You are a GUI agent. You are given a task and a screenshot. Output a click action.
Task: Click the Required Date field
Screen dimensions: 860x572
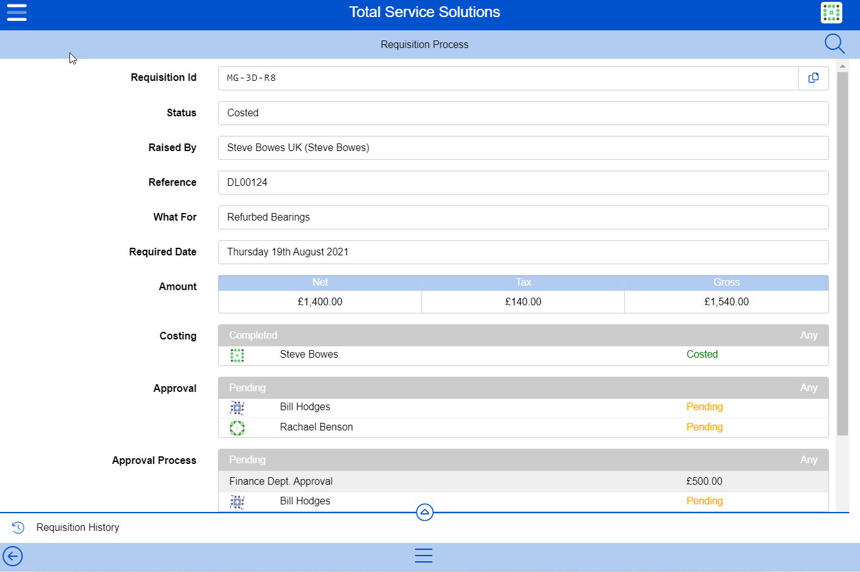pyautogui.click(x=523, y=252)
